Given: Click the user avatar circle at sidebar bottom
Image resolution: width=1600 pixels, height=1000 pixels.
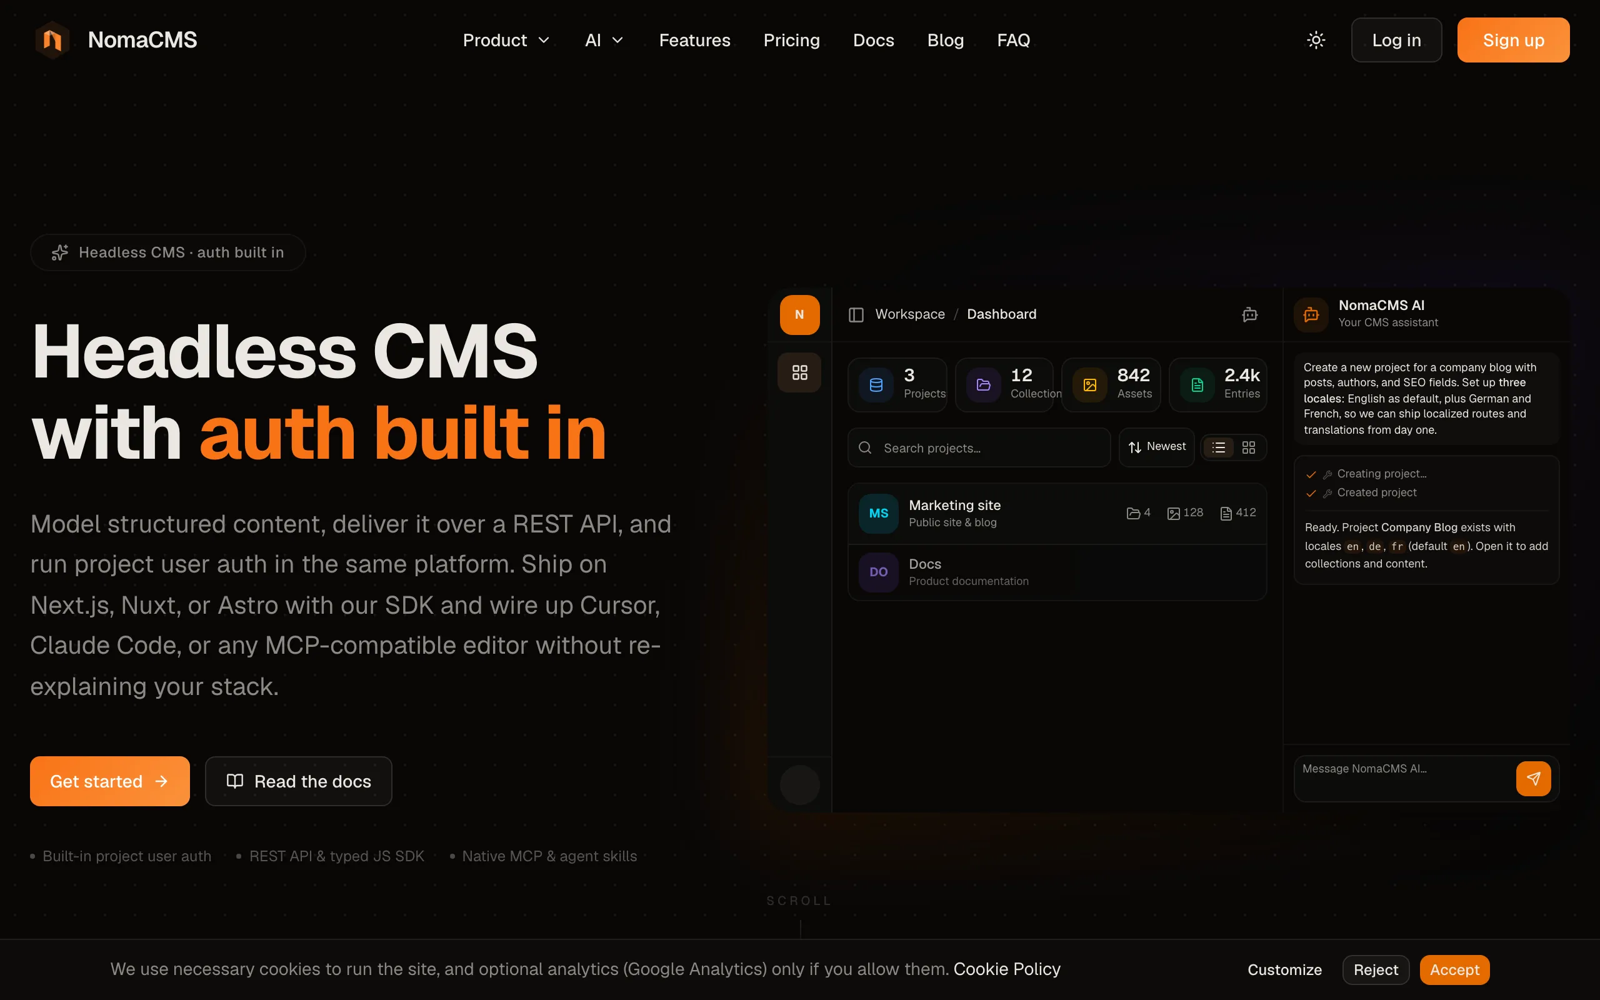Looking at the screenshot, I should [799, 785].
